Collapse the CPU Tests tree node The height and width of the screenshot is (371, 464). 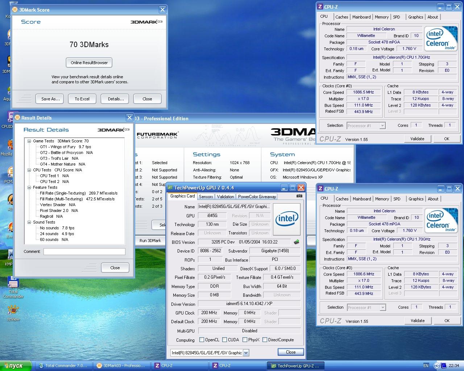click(29, 170)
